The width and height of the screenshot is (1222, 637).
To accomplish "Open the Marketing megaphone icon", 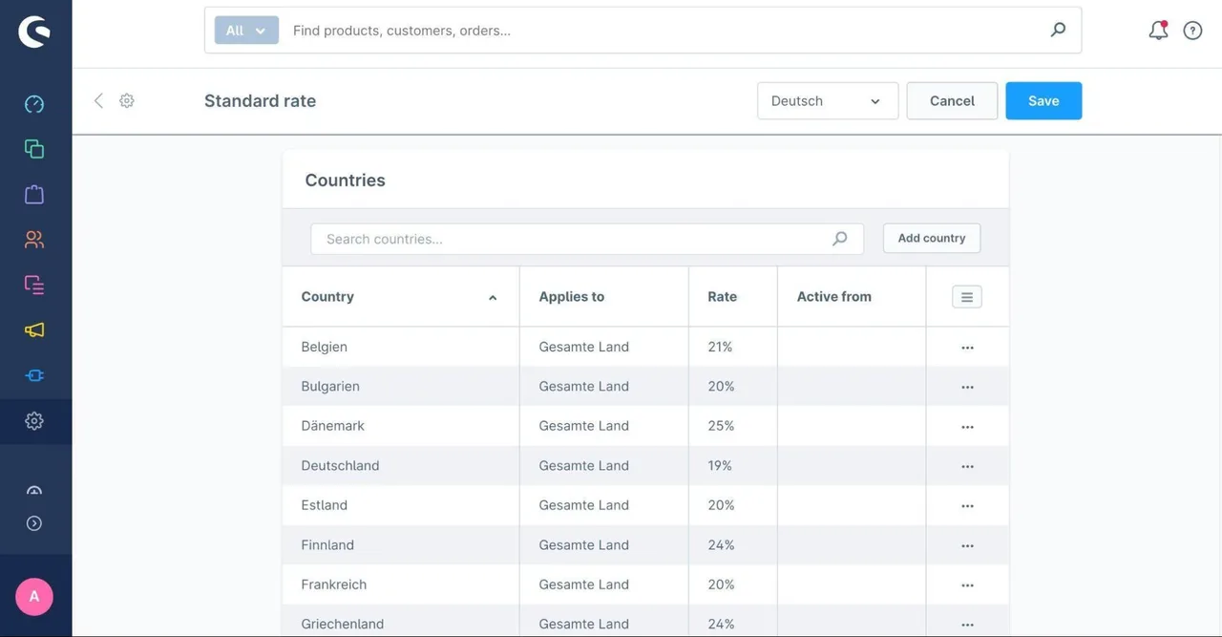I will point(34,329).
